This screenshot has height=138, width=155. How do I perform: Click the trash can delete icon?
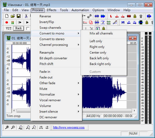coord(141,16)
